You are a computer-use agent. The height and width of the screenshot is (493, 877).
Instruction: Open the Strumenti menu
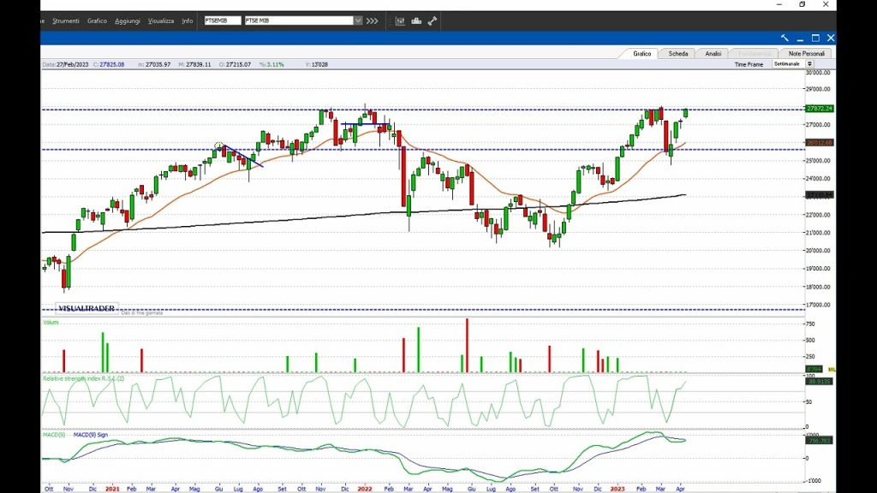tap(66, 21)
